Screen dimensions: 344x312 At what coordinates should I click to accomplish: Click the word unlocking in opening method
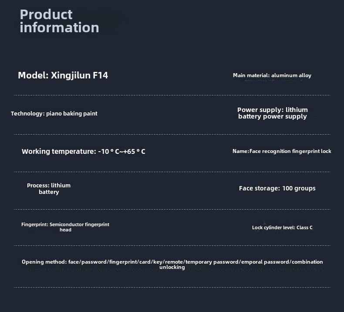[172, 267]
